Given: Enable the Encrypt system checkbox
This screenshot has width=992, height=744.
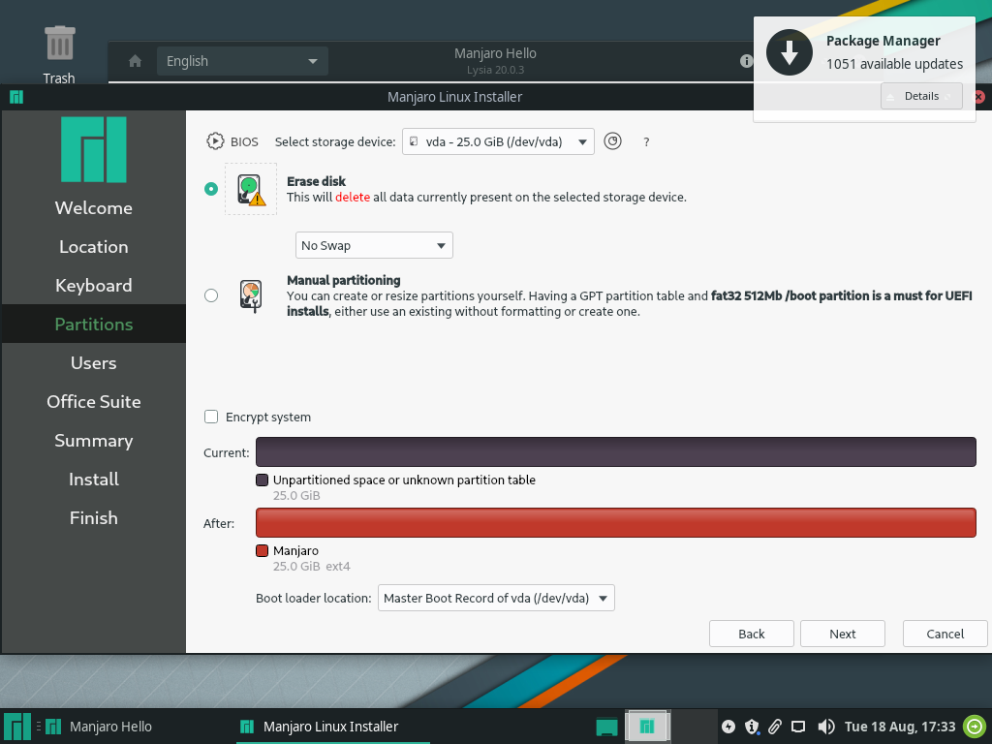Looking at the screenshot, I should pos(211,417).
